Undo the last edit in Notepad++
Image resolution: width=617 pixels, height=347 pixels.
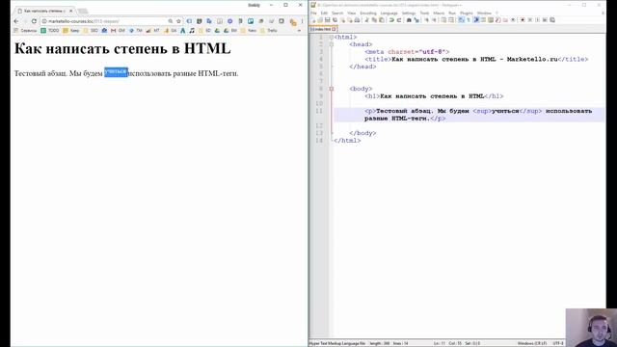tap(391, 19)
